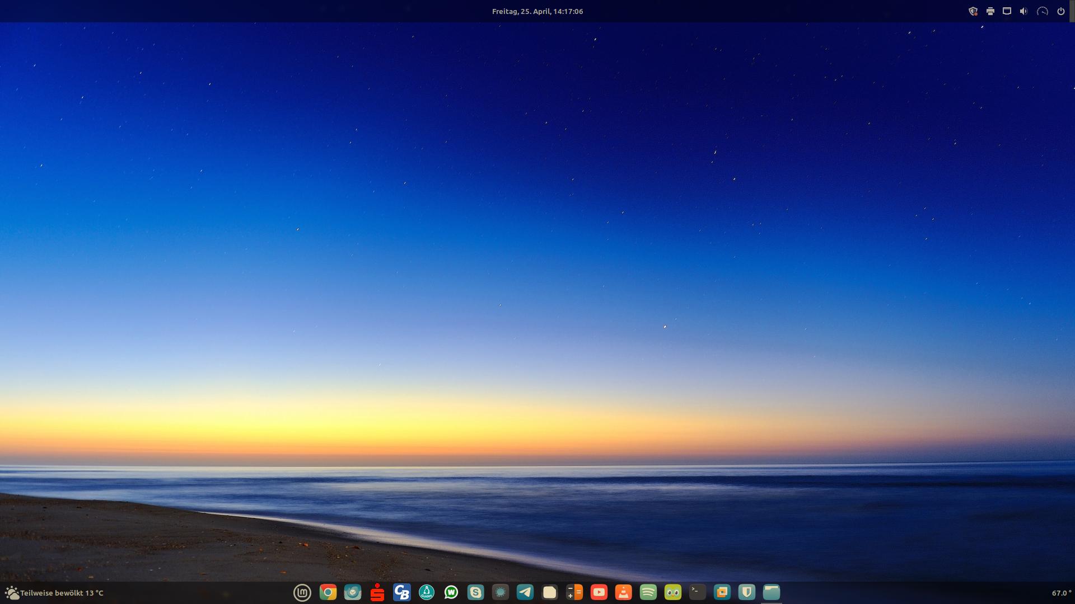1075x604 pixels.
Task: Open VLC media player
Action: coord(624,592)
